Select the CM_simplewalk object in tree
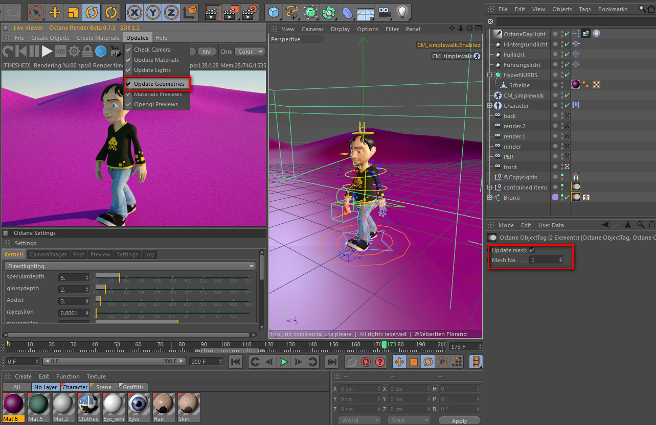The image size is (656, 425). pos(524,96)
